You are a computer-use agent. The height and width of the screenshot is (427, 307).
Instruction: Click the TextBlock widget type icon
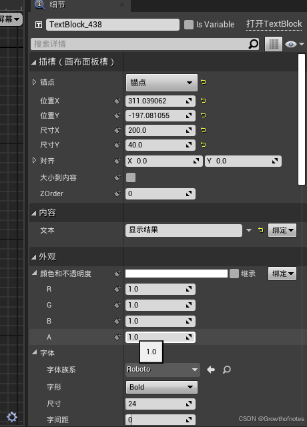(x=39, y=25)
